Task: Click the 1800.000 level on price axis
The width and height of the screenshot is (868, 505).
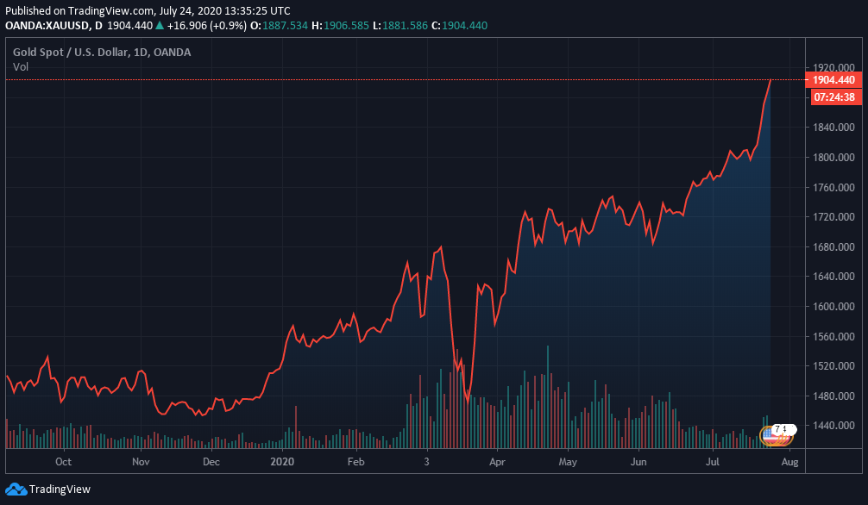Action: [x=833, y=158]
